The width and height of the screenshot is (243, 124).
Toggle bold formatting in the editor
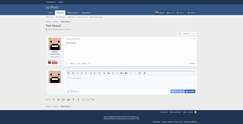pyautogui.click(x=73, y=73)
